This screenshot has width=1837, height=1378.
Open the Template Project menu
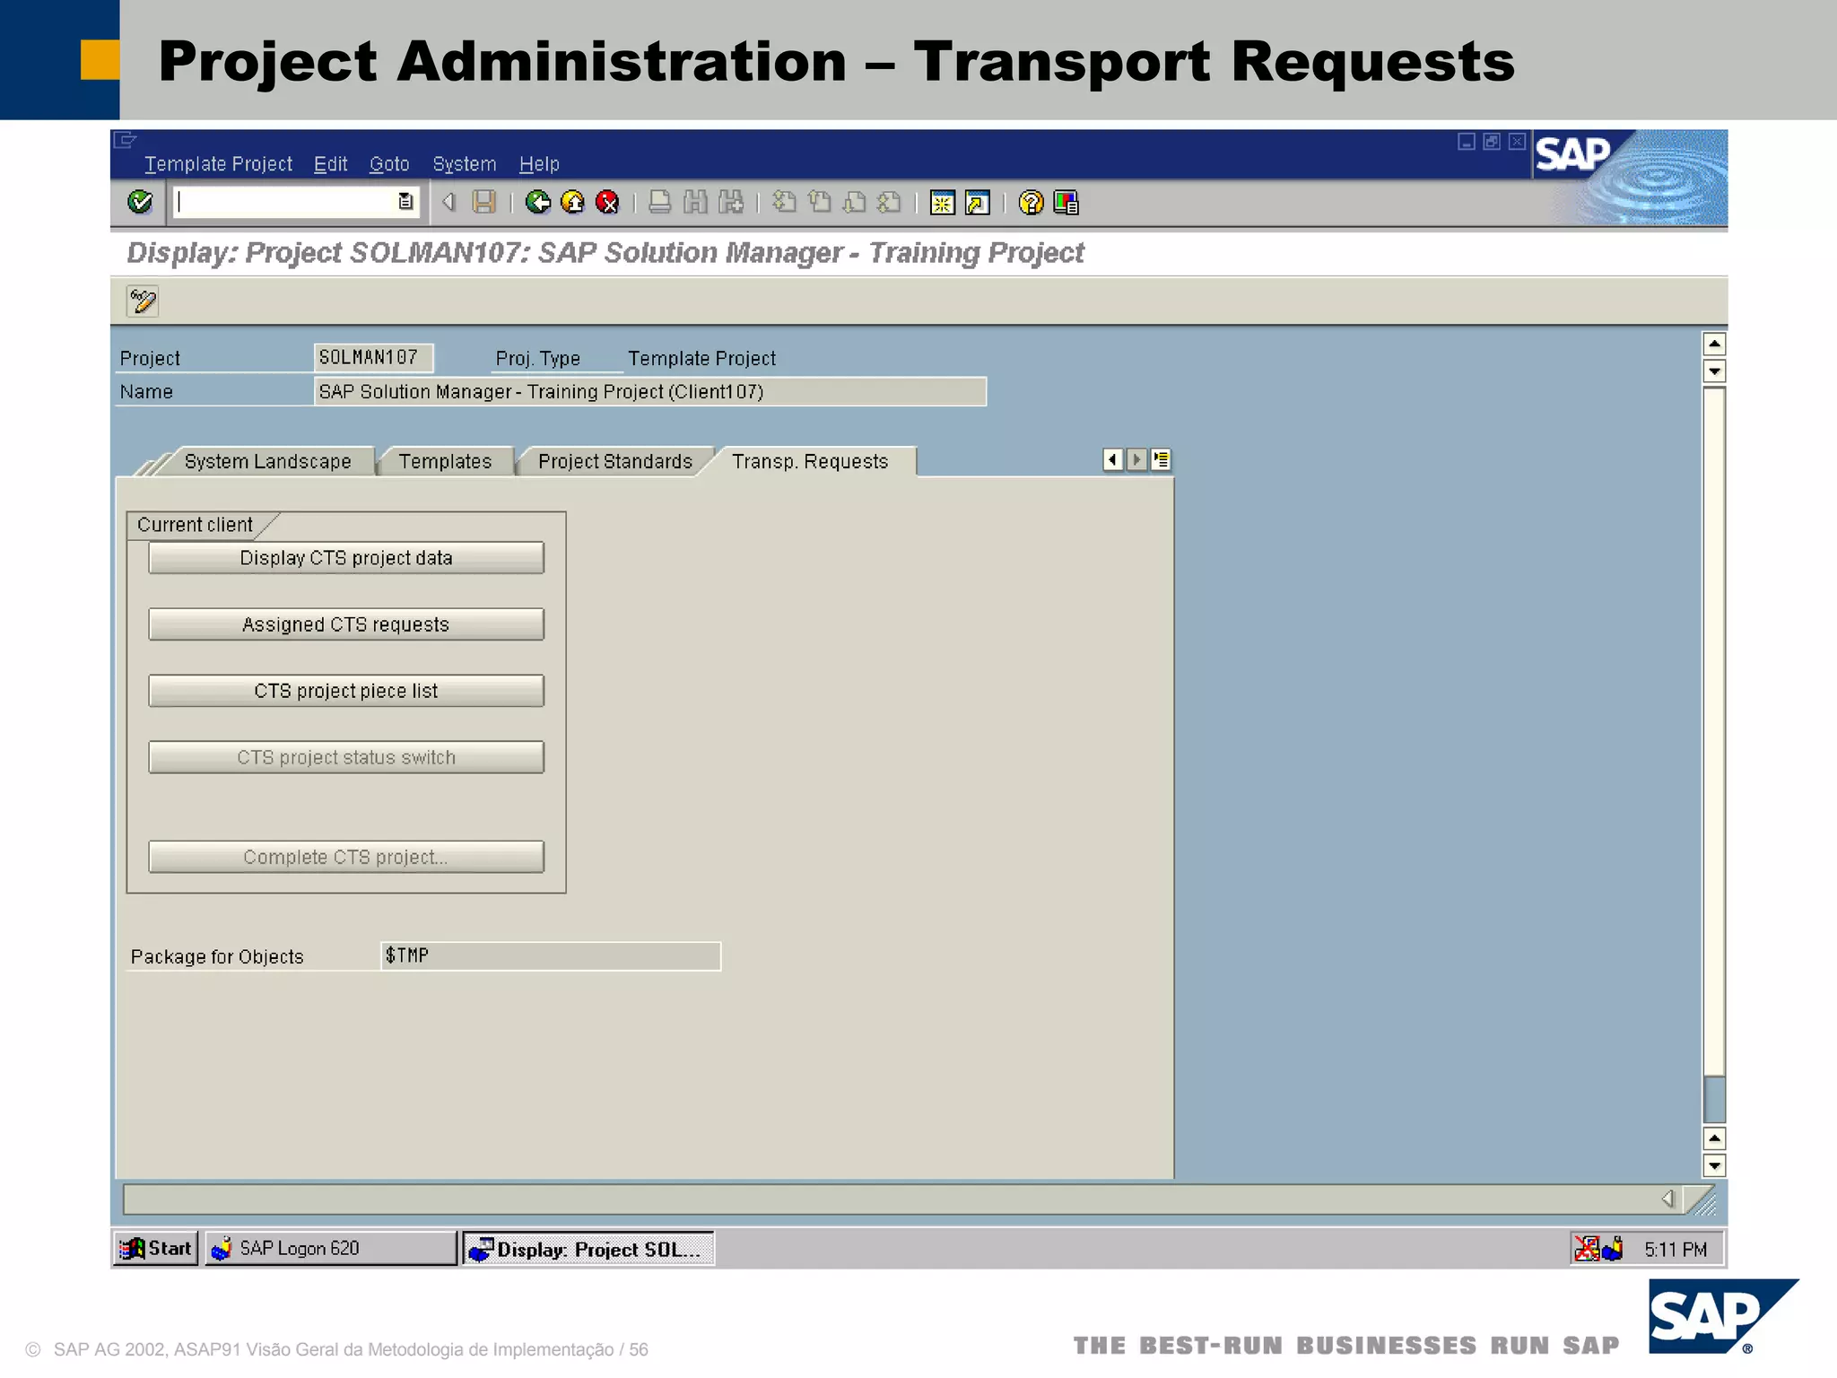[x=218, y=164]
